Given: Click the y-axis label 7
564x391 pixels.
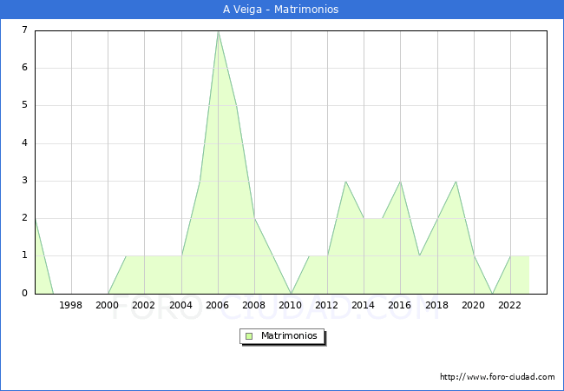Looking at the screenshot, I should click(24, 30).
